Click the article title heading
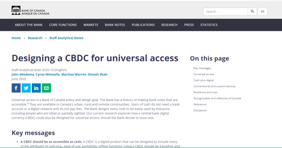282x148 pixels. 95,58
